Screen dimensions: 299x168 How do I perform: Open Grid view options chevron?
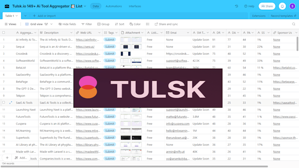(52, 24)
